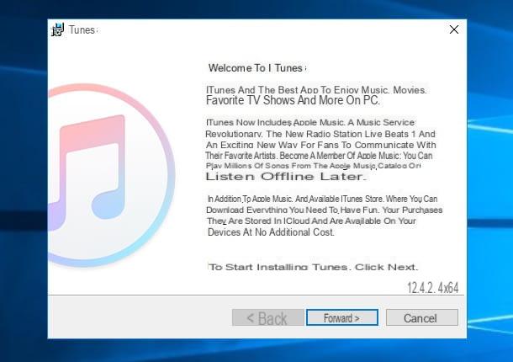513x362 pixels.
Task: Click the 'Listen Offline Later.' line
Action: pyautogui.click(x=286, y=177)
